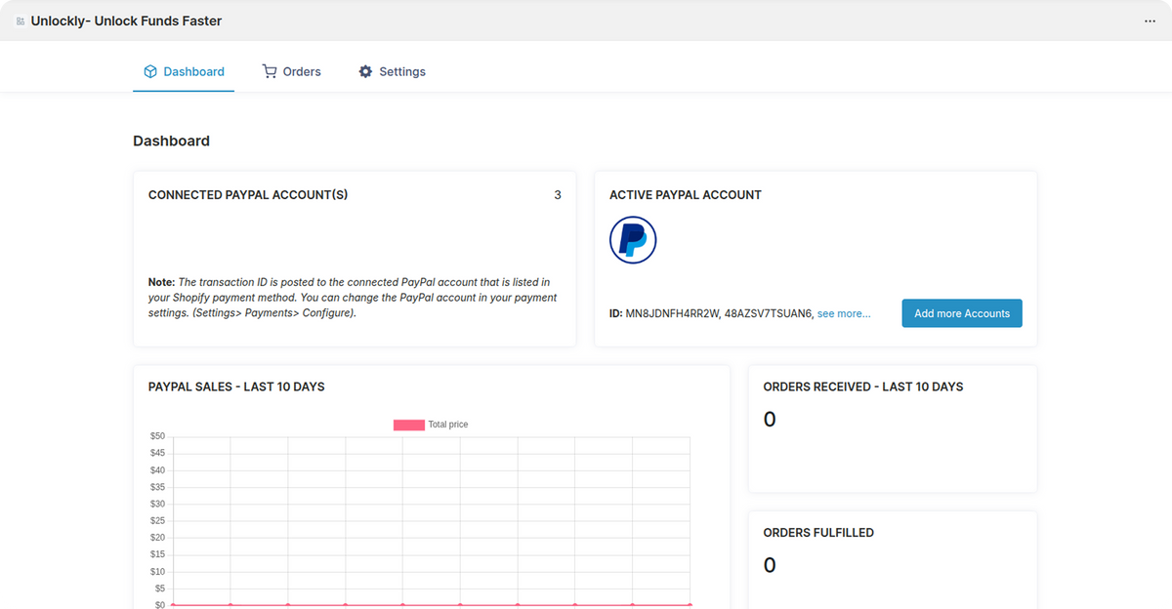
Task: Select the Orders Received count value
Action: [770, 420]
